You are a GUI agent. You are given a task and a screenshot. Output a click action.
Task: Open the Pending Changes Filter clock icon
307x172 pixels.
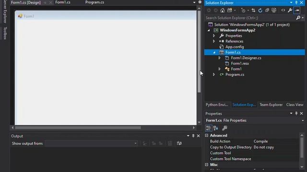pyautogui.click(x=243, y=11)
